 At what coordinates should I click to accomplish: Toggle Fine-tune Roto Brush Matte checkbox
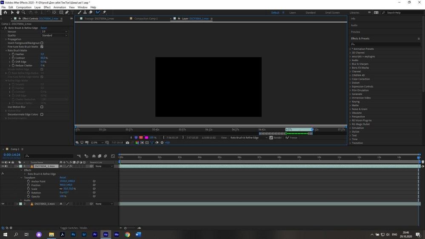pyautogui.click(x=42, y=47)
